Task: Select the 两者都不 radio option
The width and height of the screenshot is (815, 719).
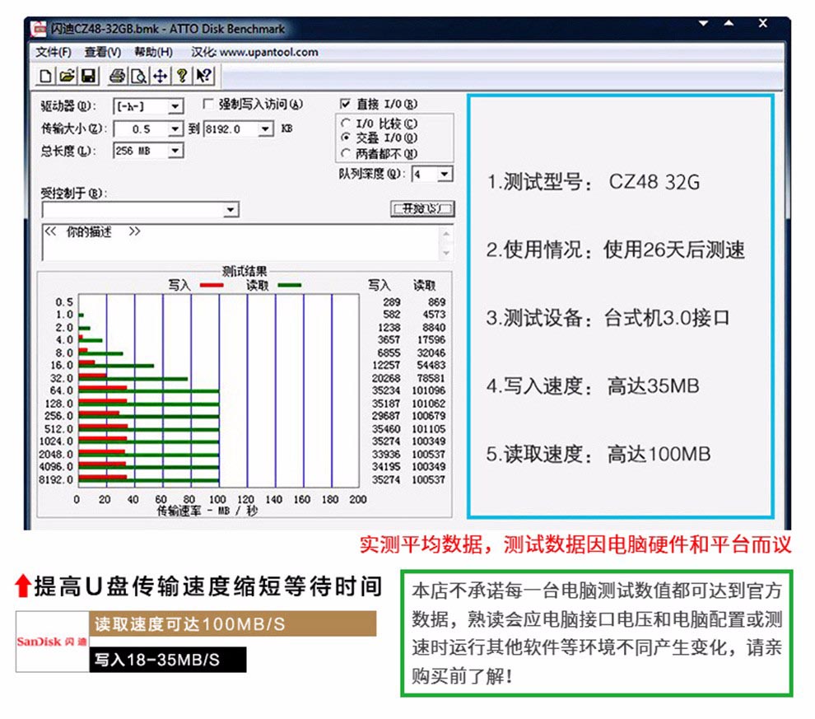Action: [345, 153]
